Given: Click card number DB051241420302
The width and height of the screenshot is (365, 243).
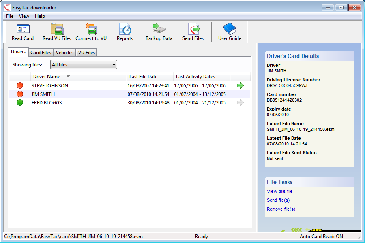Looking at the screenshot, I should tap(284, 100).
